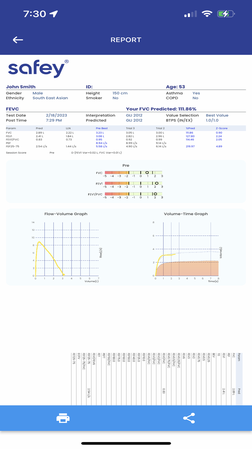Viewport: 252px width, 449px height.
Task: Tap the Age: 53 label
Action: [x=175, y=87]
